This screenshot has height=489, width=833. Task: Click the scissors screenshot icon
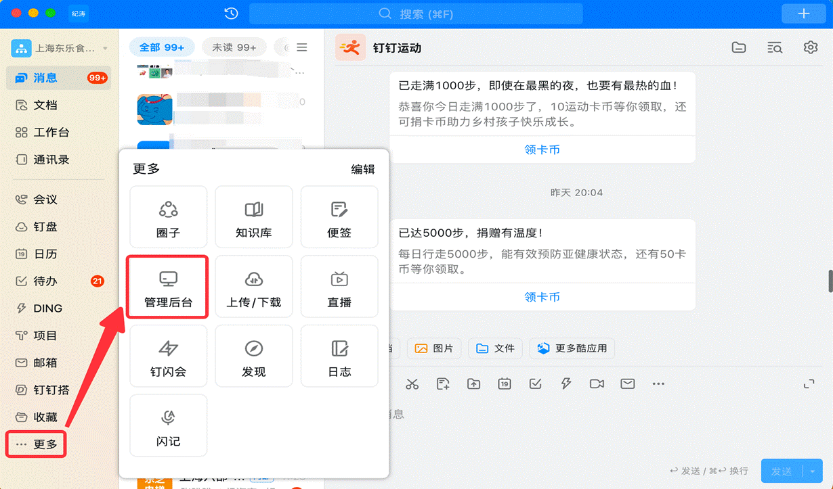tap(412, 384)
